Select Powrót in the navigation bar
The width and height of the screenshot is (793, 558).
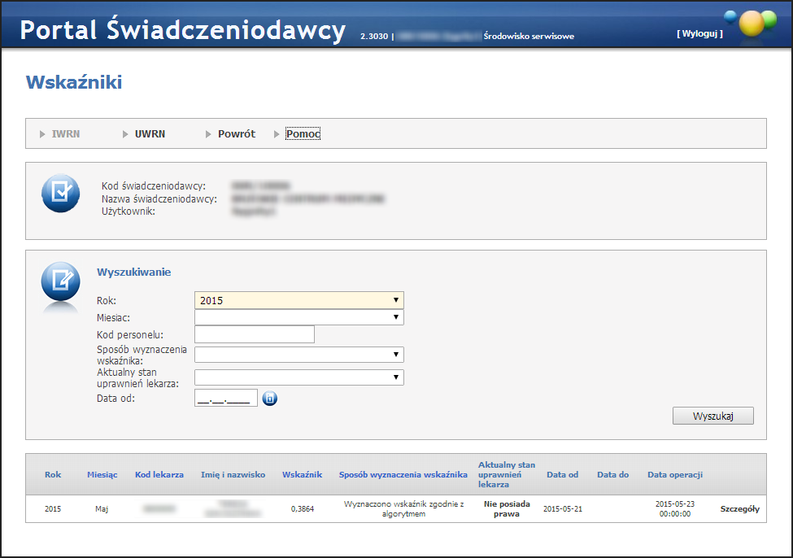point(236,133)
